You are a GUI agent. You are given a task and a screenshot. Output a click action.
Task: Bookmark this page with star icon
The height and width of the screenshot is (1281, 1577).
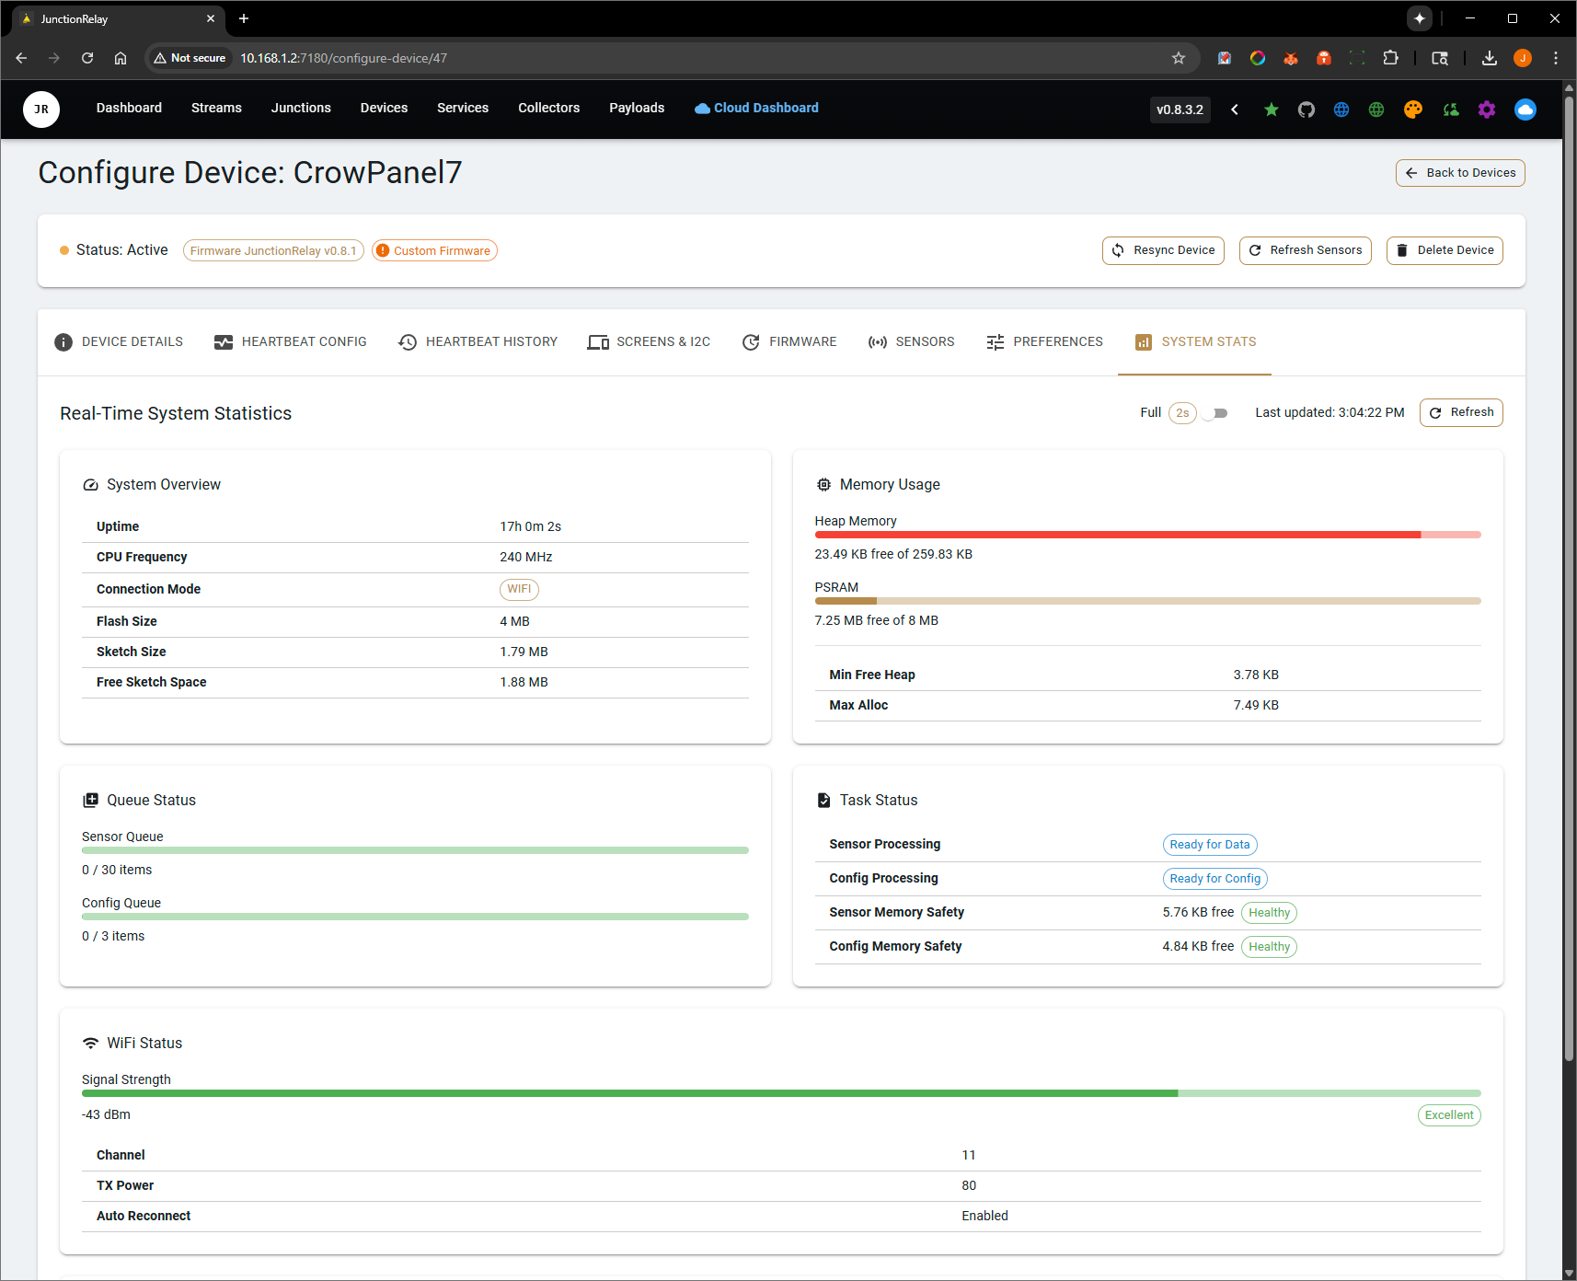click(x=1179, y=58)
